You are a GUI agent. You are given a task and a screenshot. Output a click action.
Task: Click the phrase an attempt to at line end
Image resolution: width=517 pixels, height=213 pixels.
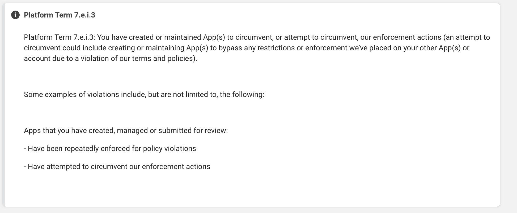(467, 37)
